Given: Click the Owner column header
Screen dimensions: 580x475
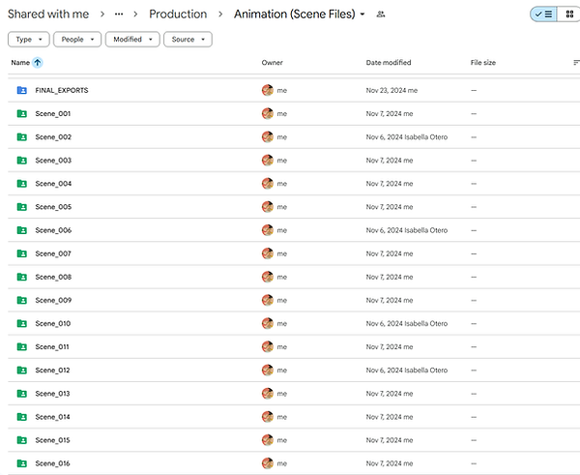Looking at the screenshot, I should (x=272, y=63).
